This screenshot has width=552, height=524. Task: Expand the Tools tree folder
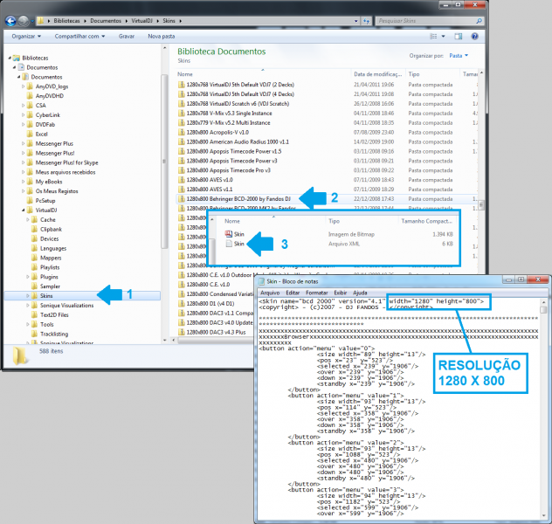click(28, 324)
